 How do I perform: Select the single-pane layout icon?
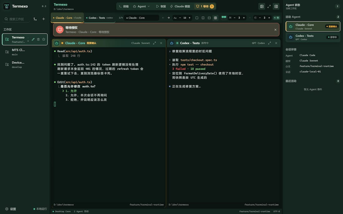tap(197, 18)
